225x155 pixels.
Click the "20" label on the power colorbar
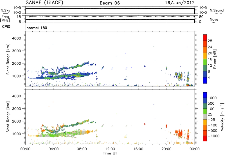click(210, 53)
